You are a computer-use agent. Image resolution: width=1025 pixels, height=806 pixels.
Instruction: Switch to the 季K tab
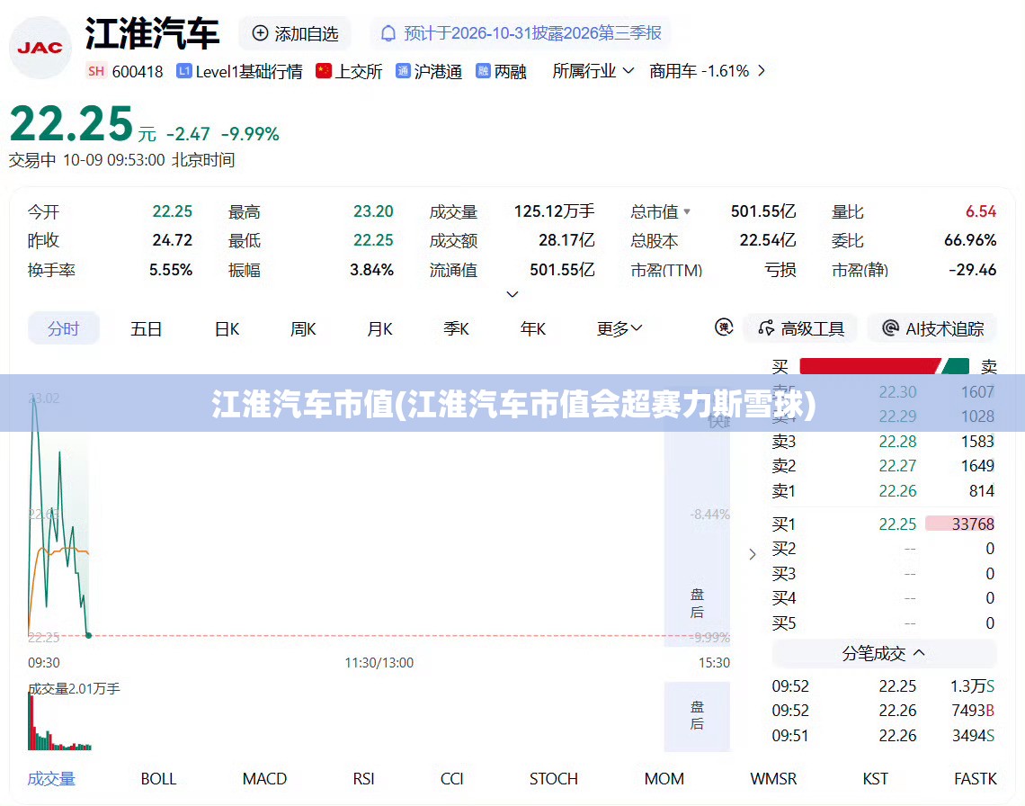tap(456, 328)
